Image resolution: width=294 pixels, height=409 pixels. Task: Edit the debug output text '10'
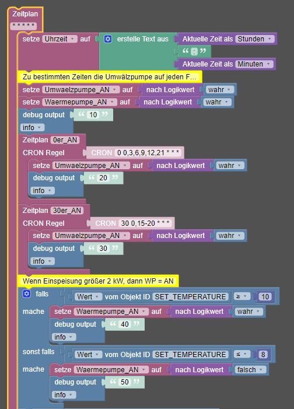pyautogui.click(x=93, y=115)
